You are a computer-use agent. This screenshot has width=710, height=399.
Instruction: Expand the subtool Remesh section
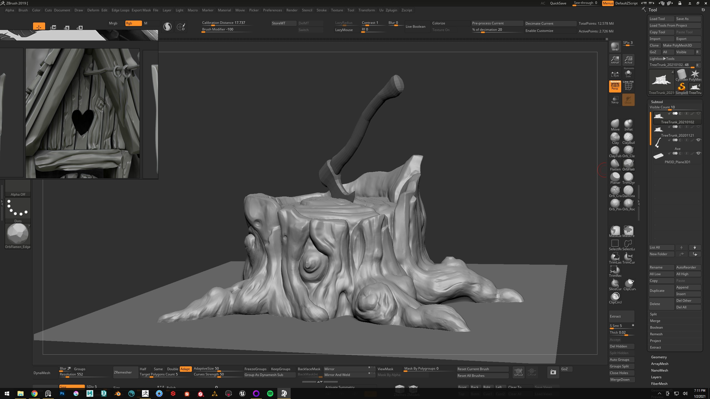click(x=656, y=334)
